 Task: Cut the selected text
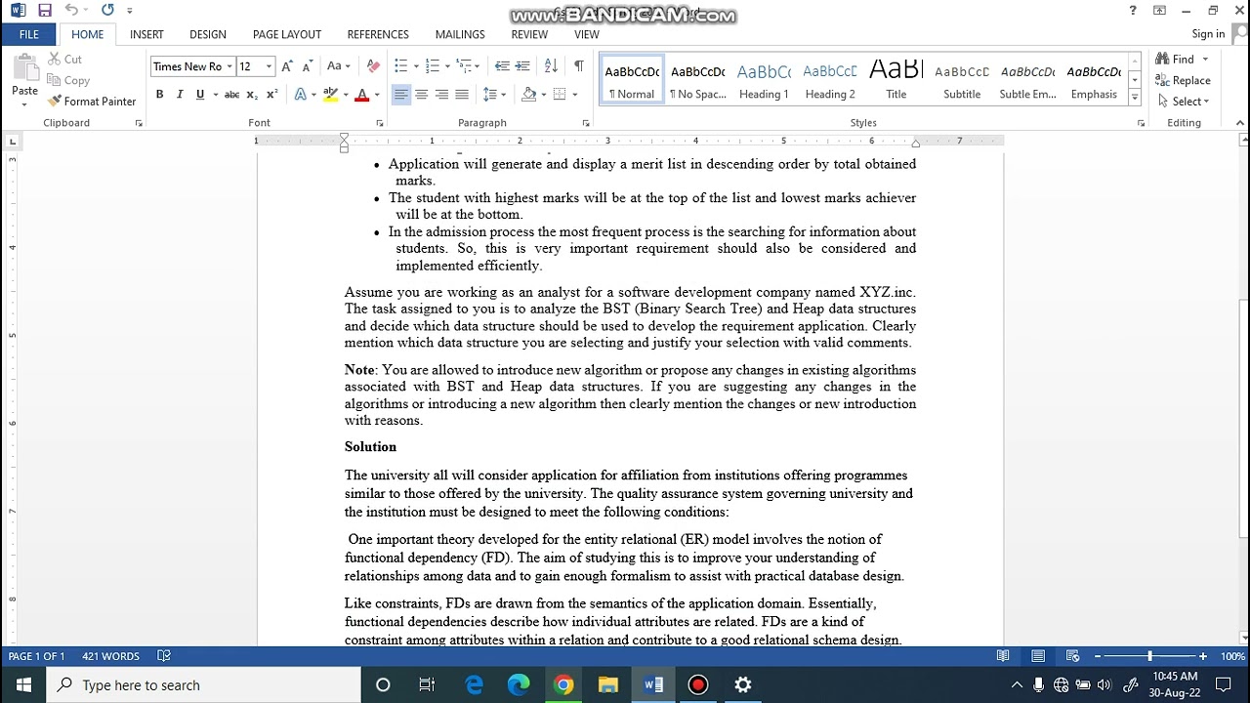point(65,60)
